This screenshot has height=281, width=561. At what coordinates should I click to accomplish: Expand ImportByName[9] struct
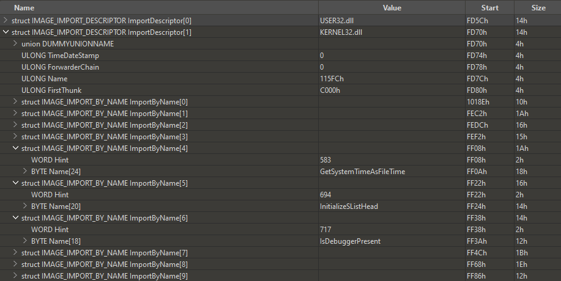click(15, 276)
